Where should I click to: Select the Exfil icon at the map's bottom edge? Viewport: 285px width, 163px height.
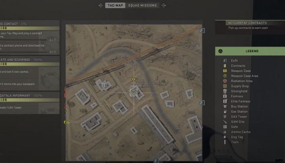(156, 161)
